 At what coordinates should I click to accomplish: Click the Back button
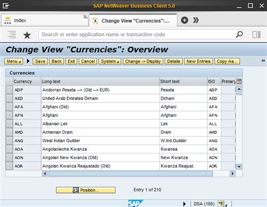(x=56, y=61)
